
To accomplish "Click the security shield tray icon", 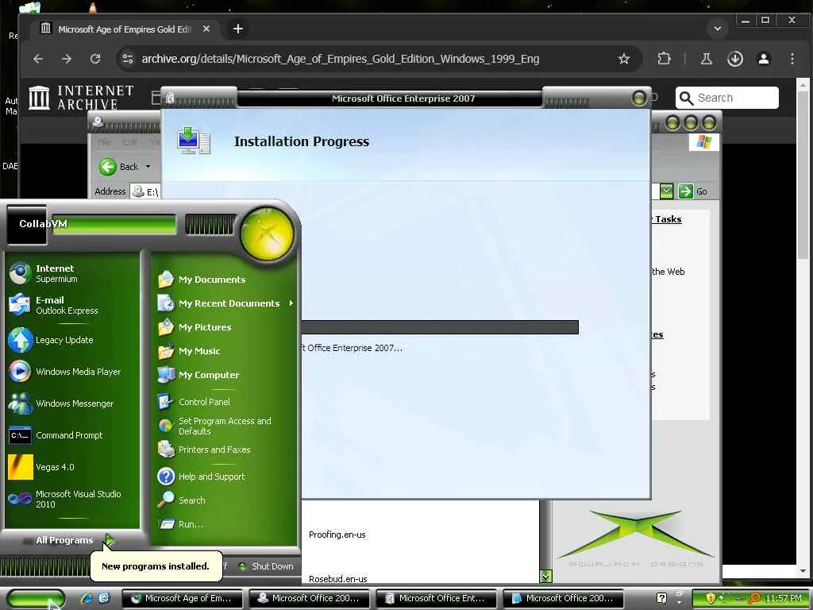I will click(x=710, y=598).
